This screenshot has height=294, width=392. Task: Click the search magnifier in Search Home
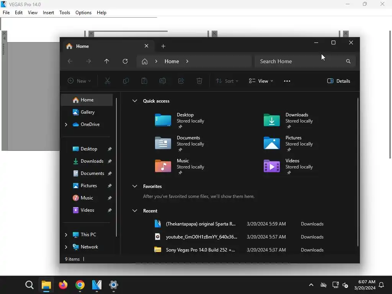click(348, 61)
